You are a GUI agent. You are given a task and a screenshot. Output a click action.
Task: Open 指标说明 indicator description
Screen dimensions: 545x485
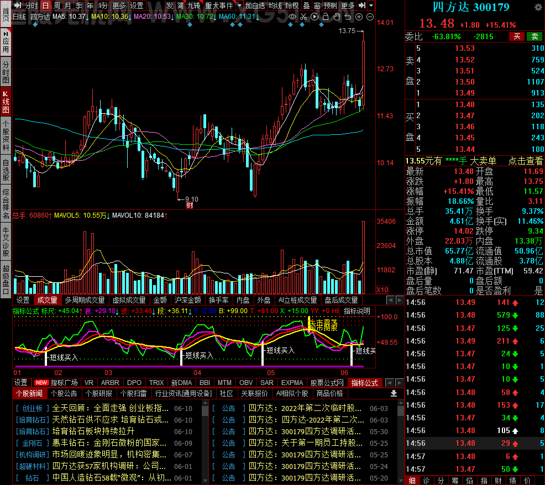(x=357, y=311)
